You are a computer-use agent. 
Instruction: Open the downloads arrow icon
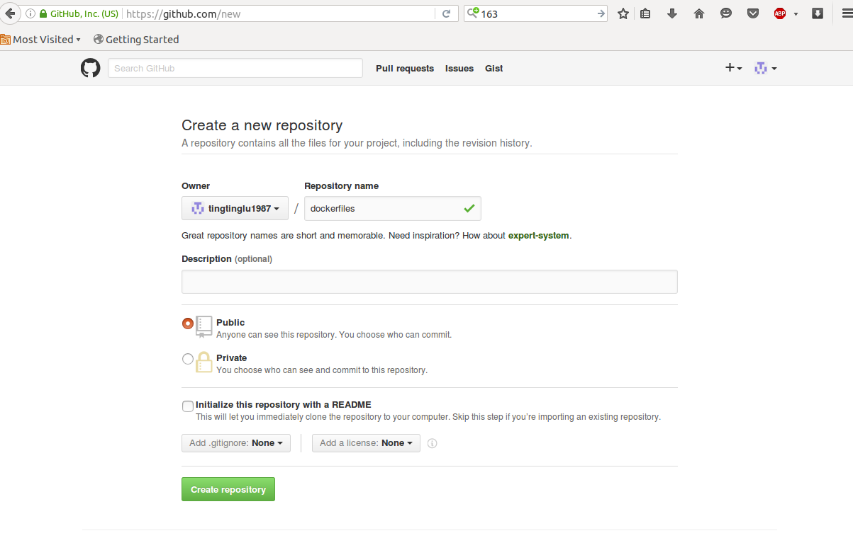pos(672,13)
